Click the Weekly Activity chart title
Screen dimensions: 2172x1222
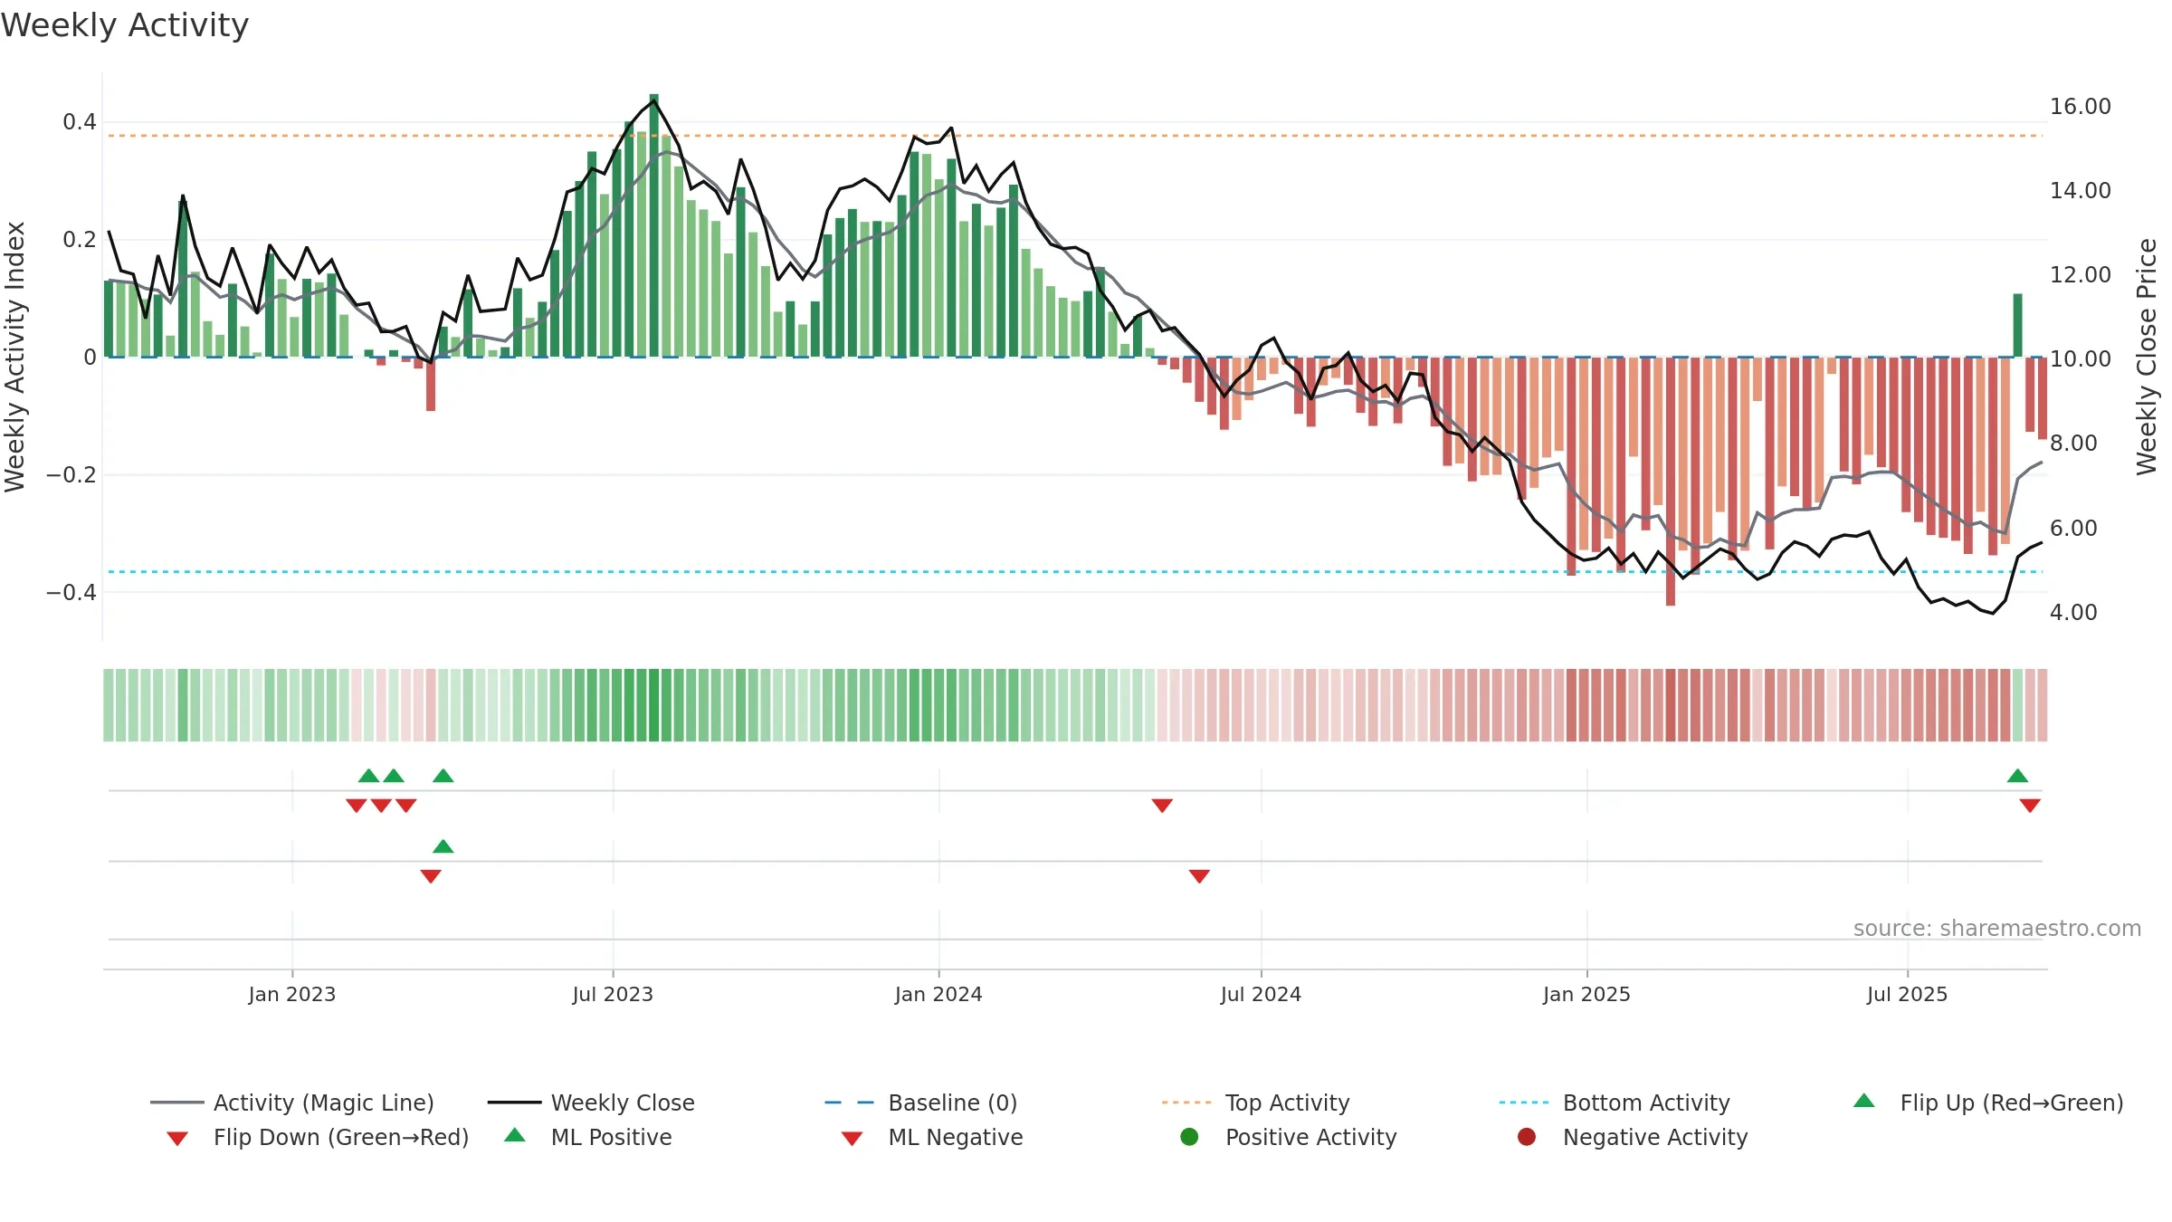click(x=125, y=25)
